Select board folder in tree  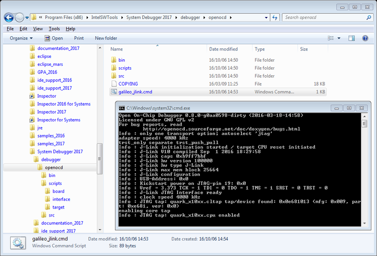pos(58,191)
